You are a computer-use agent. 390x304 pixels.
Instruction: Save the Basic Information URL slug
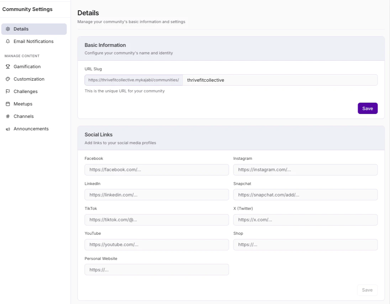click(x=367, y=108)
